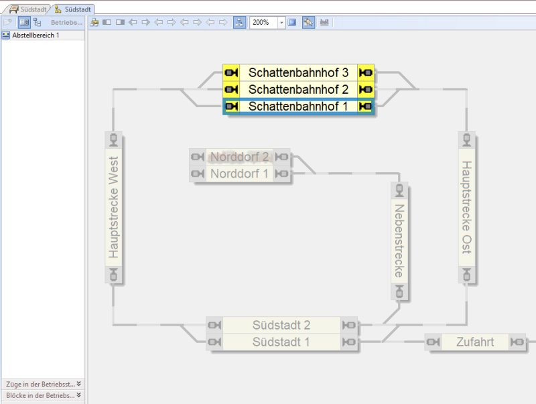Select Abstellbereich 1 in the list
This screenshot has width=536, height=404.
pyautogui.click(x=36, y=35)
